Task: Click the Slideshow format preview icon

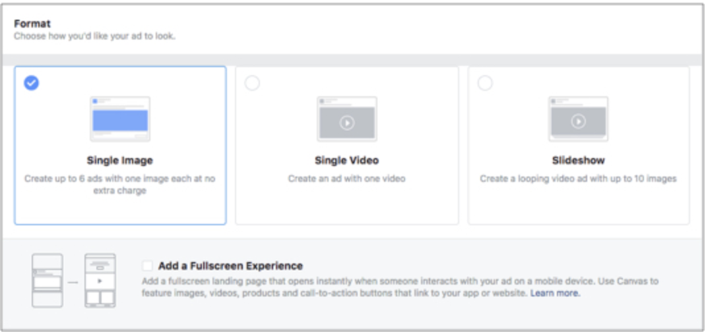Action: point(578,119)
